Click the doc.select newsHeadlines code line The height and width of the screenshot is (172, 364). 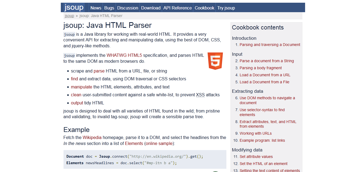coord(122,163)
